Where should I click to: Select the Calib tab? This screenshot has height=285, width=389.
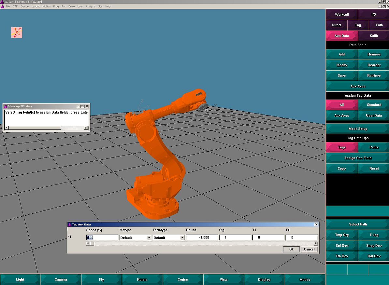(374, 36)
